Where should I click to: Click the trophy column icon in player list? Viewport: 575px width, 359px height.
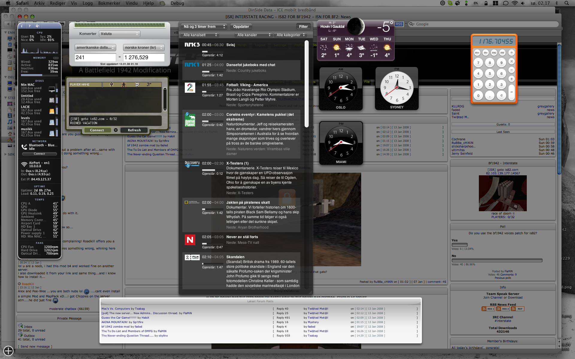click(x=112, y=85)
